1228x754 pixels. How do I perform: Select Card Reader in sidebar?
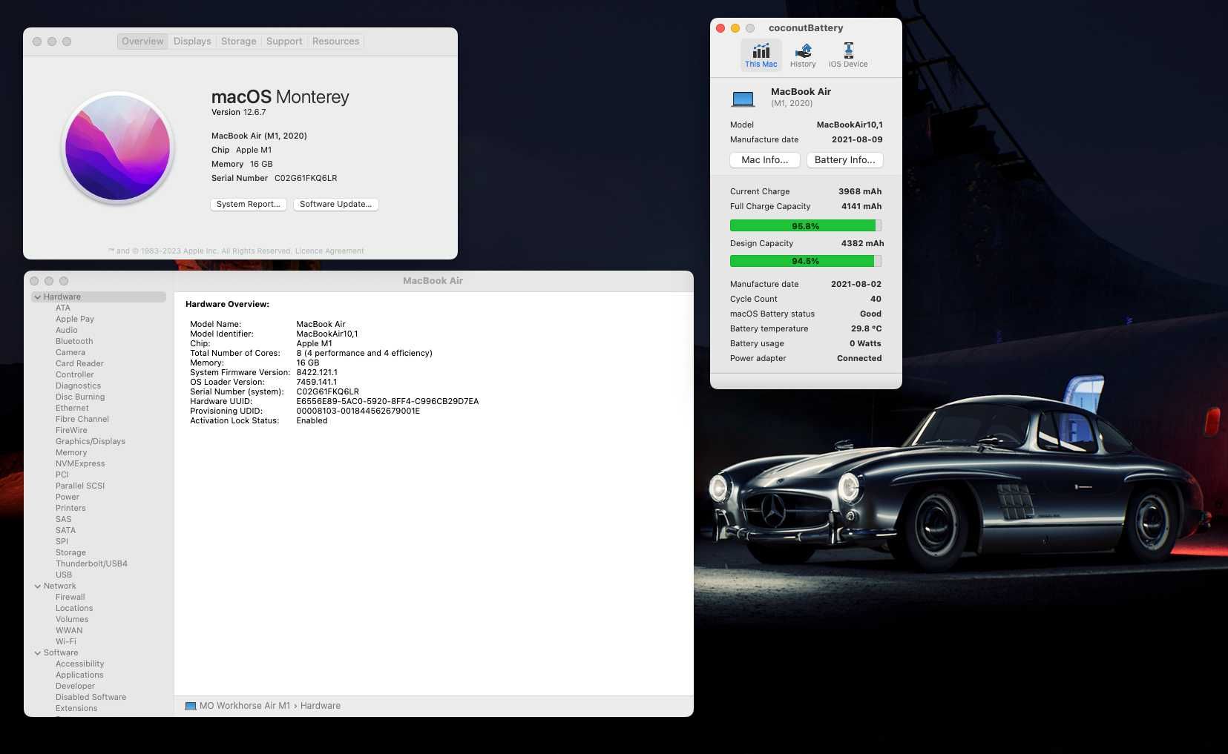tap(79, 363)
